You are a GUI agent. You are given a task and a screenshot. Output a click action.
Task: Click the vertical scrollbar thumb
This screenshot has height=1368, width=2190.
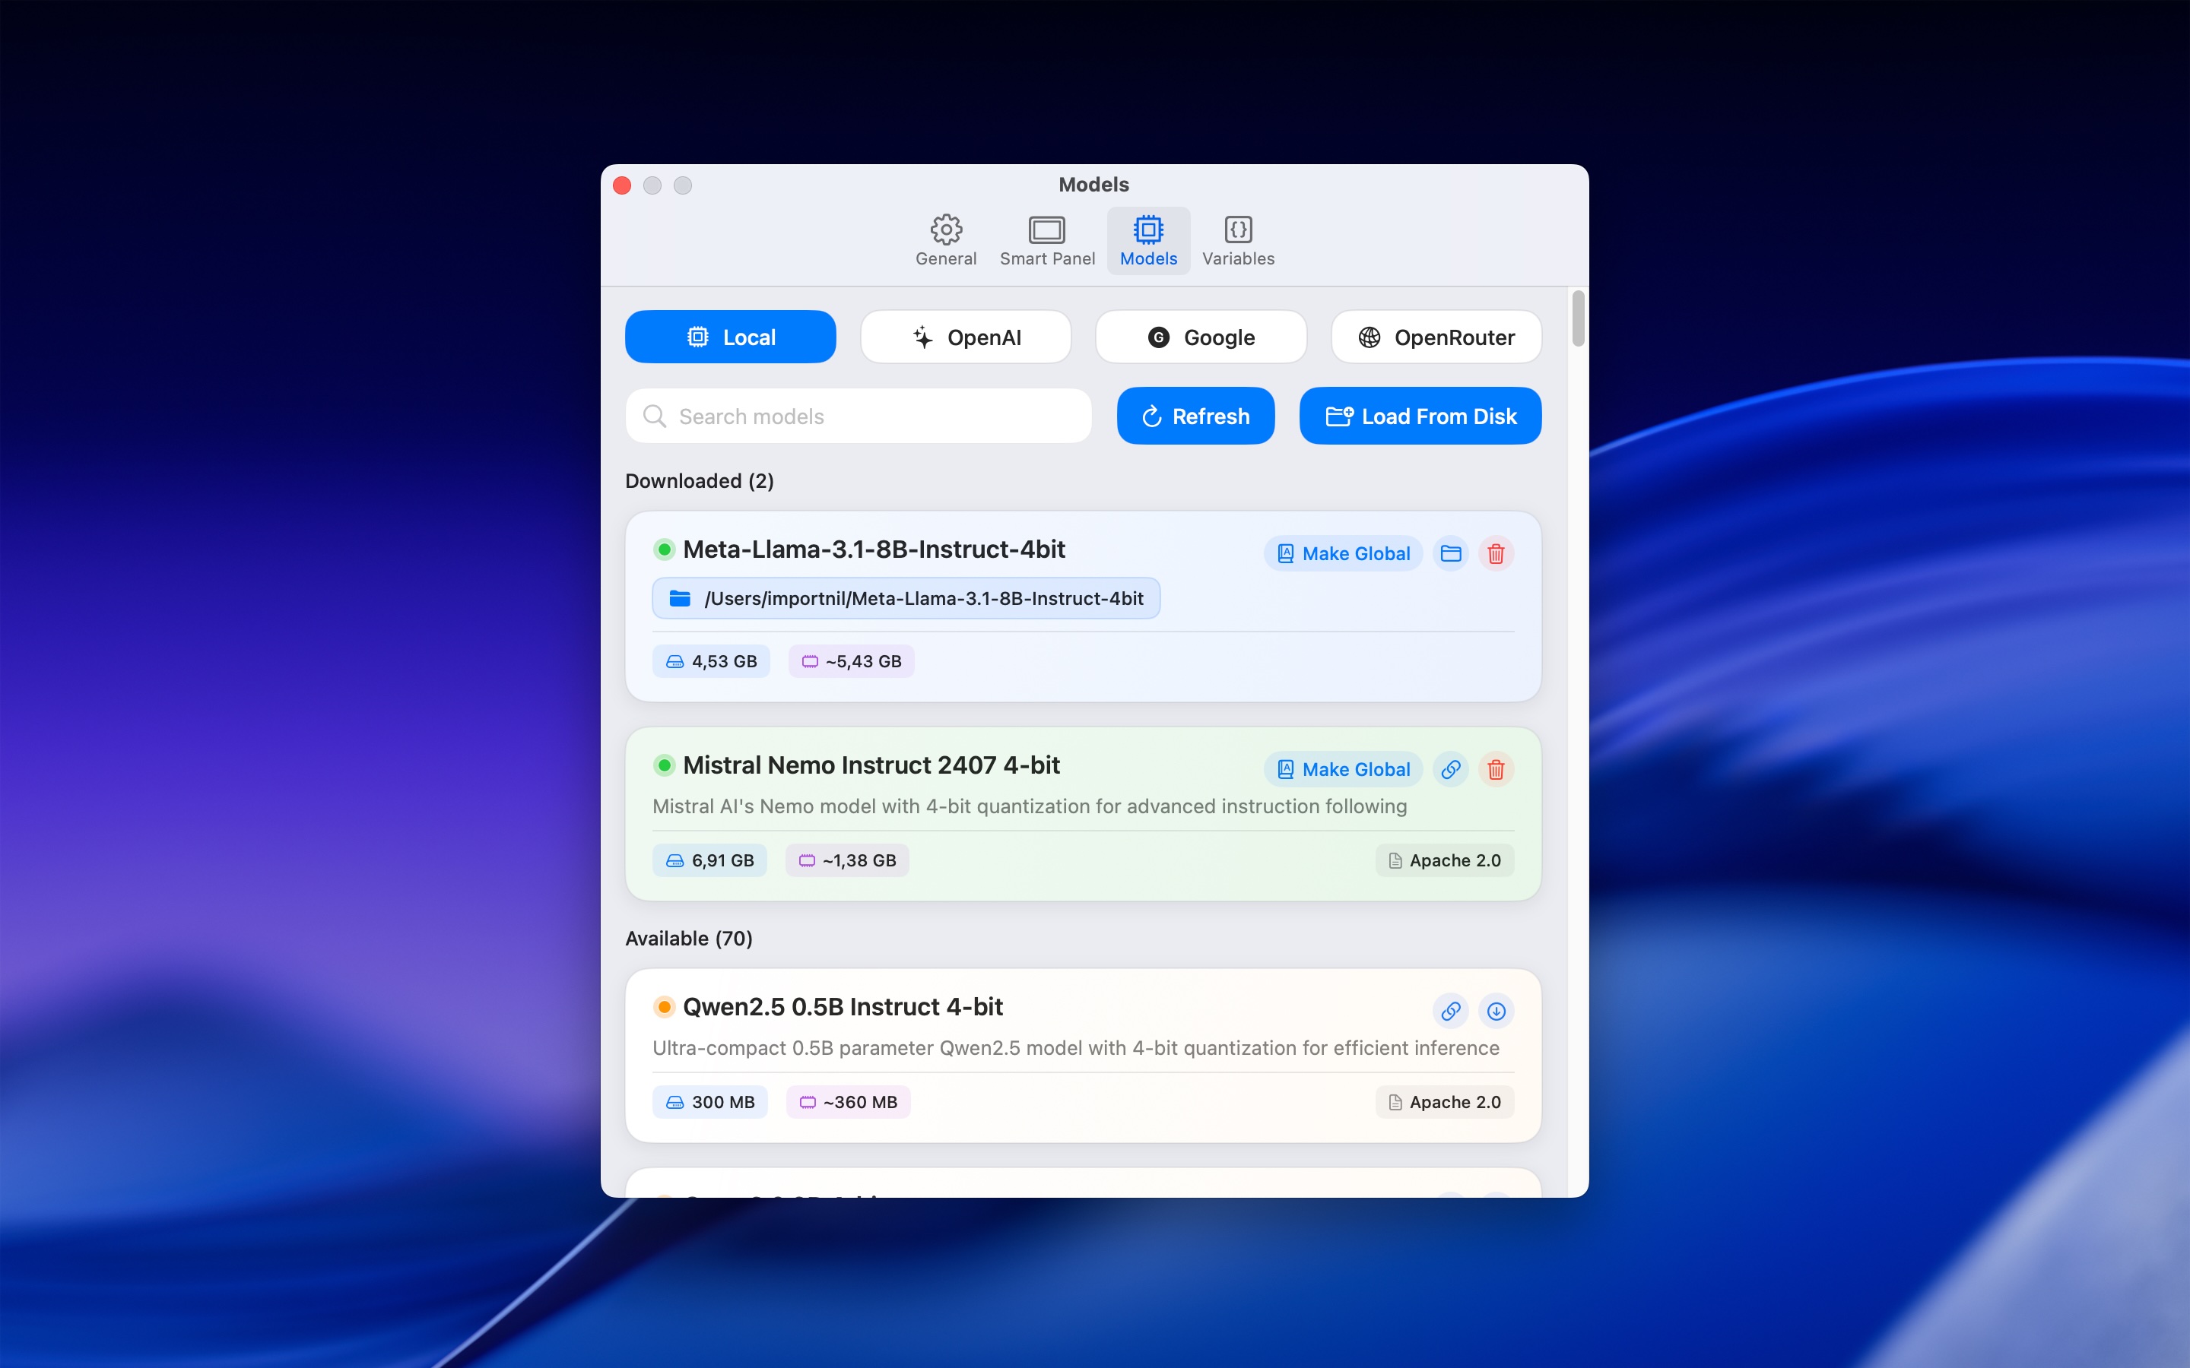point(1579,318)
